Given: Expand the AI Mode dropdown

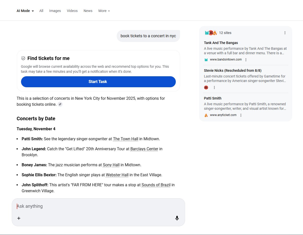Looking at the screenshot, I should click(x=25, y=11).
